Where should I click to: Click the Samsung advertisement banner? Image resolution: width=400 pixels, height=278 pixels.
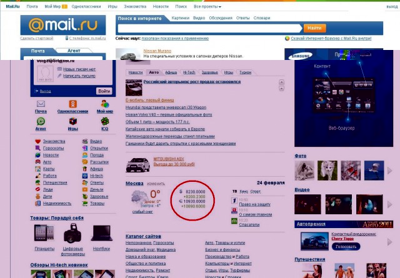(344, 98)
